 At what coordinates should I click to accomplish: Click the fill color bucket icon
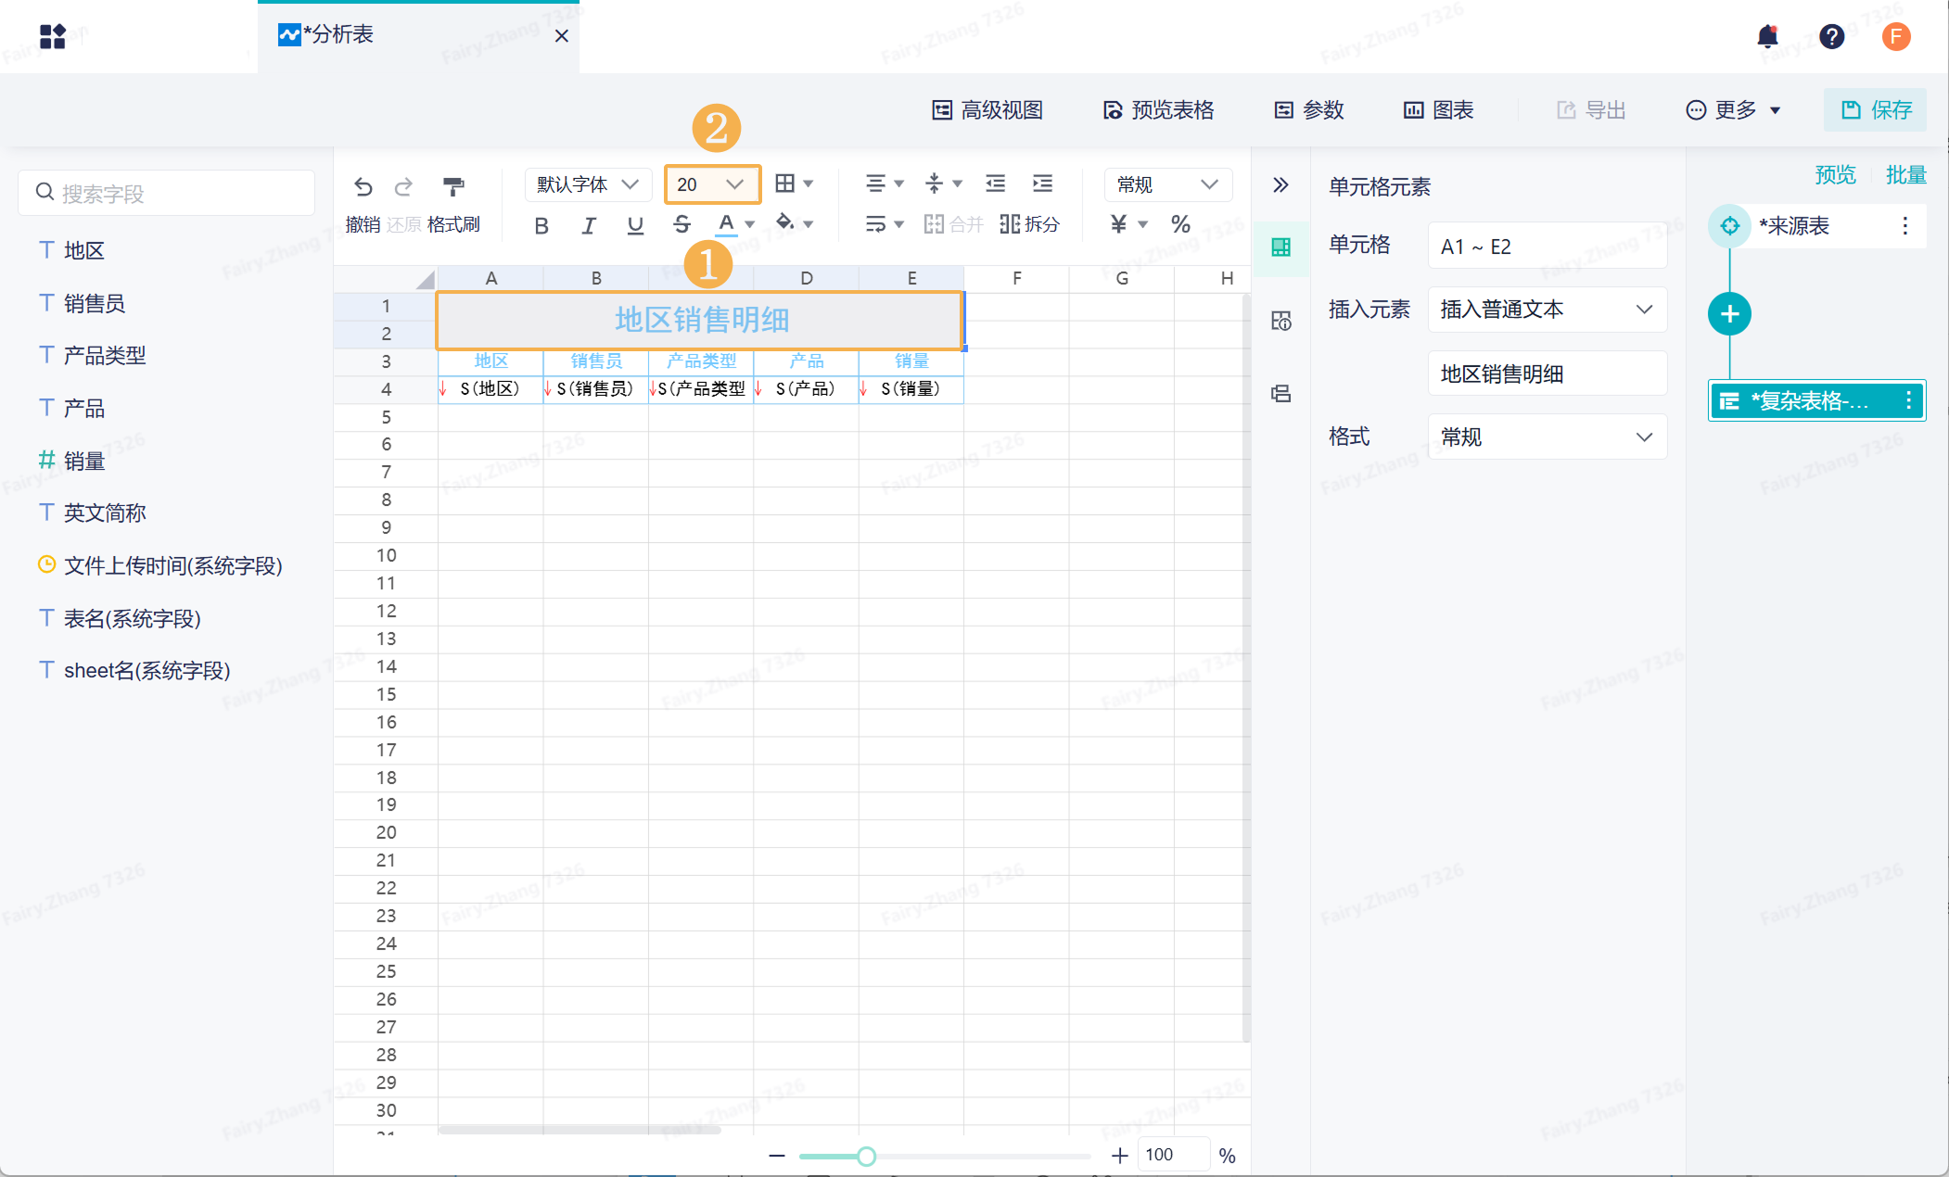785,222
